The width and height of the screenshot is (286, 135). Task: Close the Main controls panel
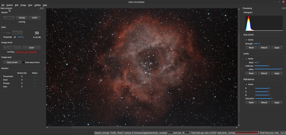43,8
